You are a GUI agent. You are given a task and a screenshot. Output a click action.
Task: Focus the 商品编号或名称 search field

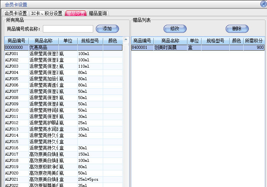[x=68, y=29]
